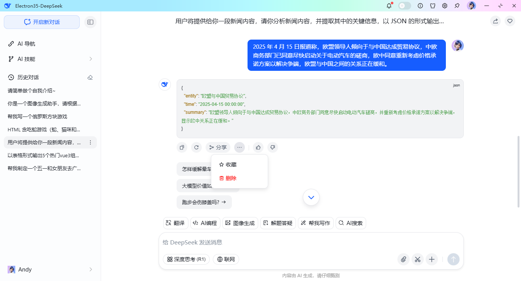The image size is (521, 281).
Task: Copy the JSON response with copy icon
Action: point(182,147)
